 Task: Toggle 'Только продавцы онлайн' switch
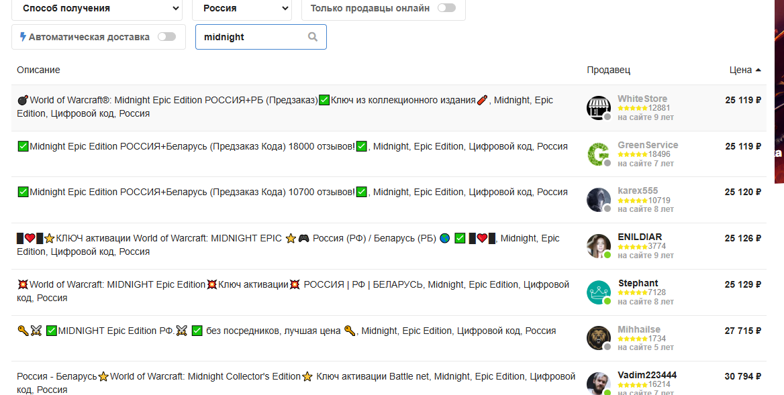point(446,8)
